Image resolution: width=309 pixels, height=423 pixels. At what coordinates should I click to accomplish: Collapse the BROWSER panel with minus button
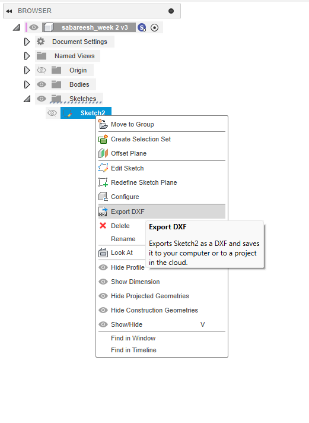(x=171, y=11)
